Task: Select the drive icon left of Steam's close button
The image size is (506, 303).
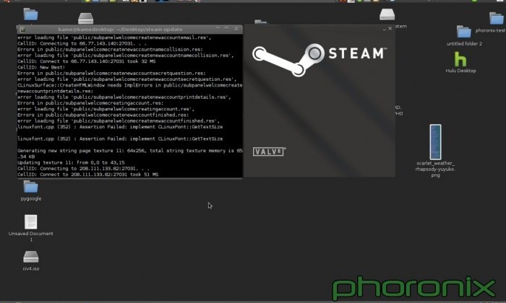Action: pyautogui.click(x=387, y=14)
